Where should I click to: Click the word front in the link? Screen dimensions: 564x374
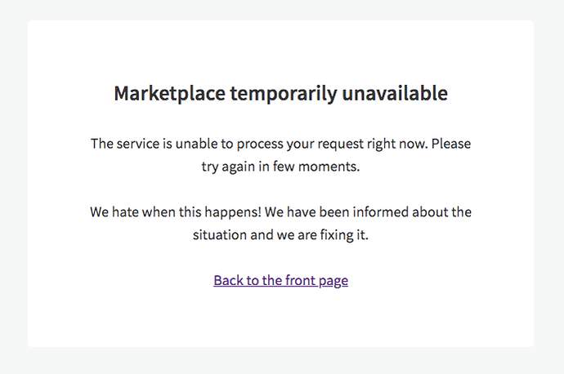coord(300,280)
